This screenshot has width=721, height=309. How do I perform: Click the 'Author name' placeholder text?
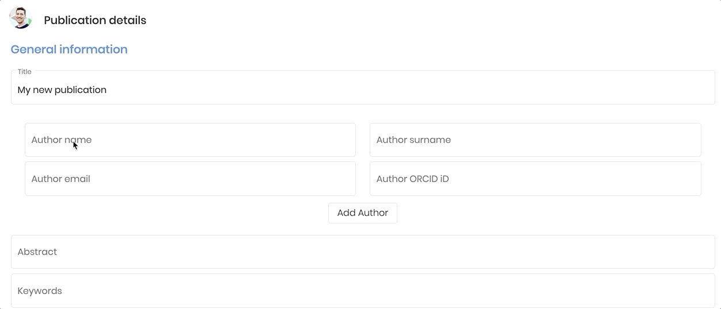[62, 140]
